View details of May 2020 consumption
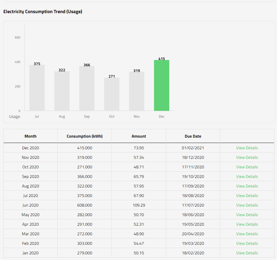 tap(247, 215)
